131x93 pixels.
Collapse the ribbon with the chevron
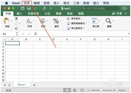click(x=126, y=13)
